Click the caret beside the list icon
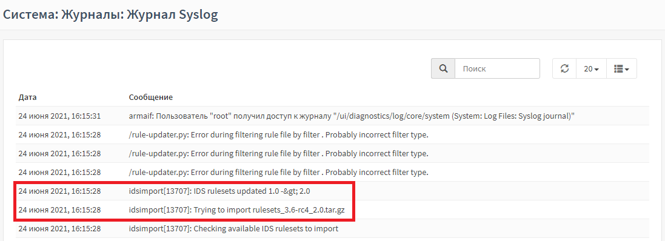The image size is (665, 241). [x=627, y=69]
